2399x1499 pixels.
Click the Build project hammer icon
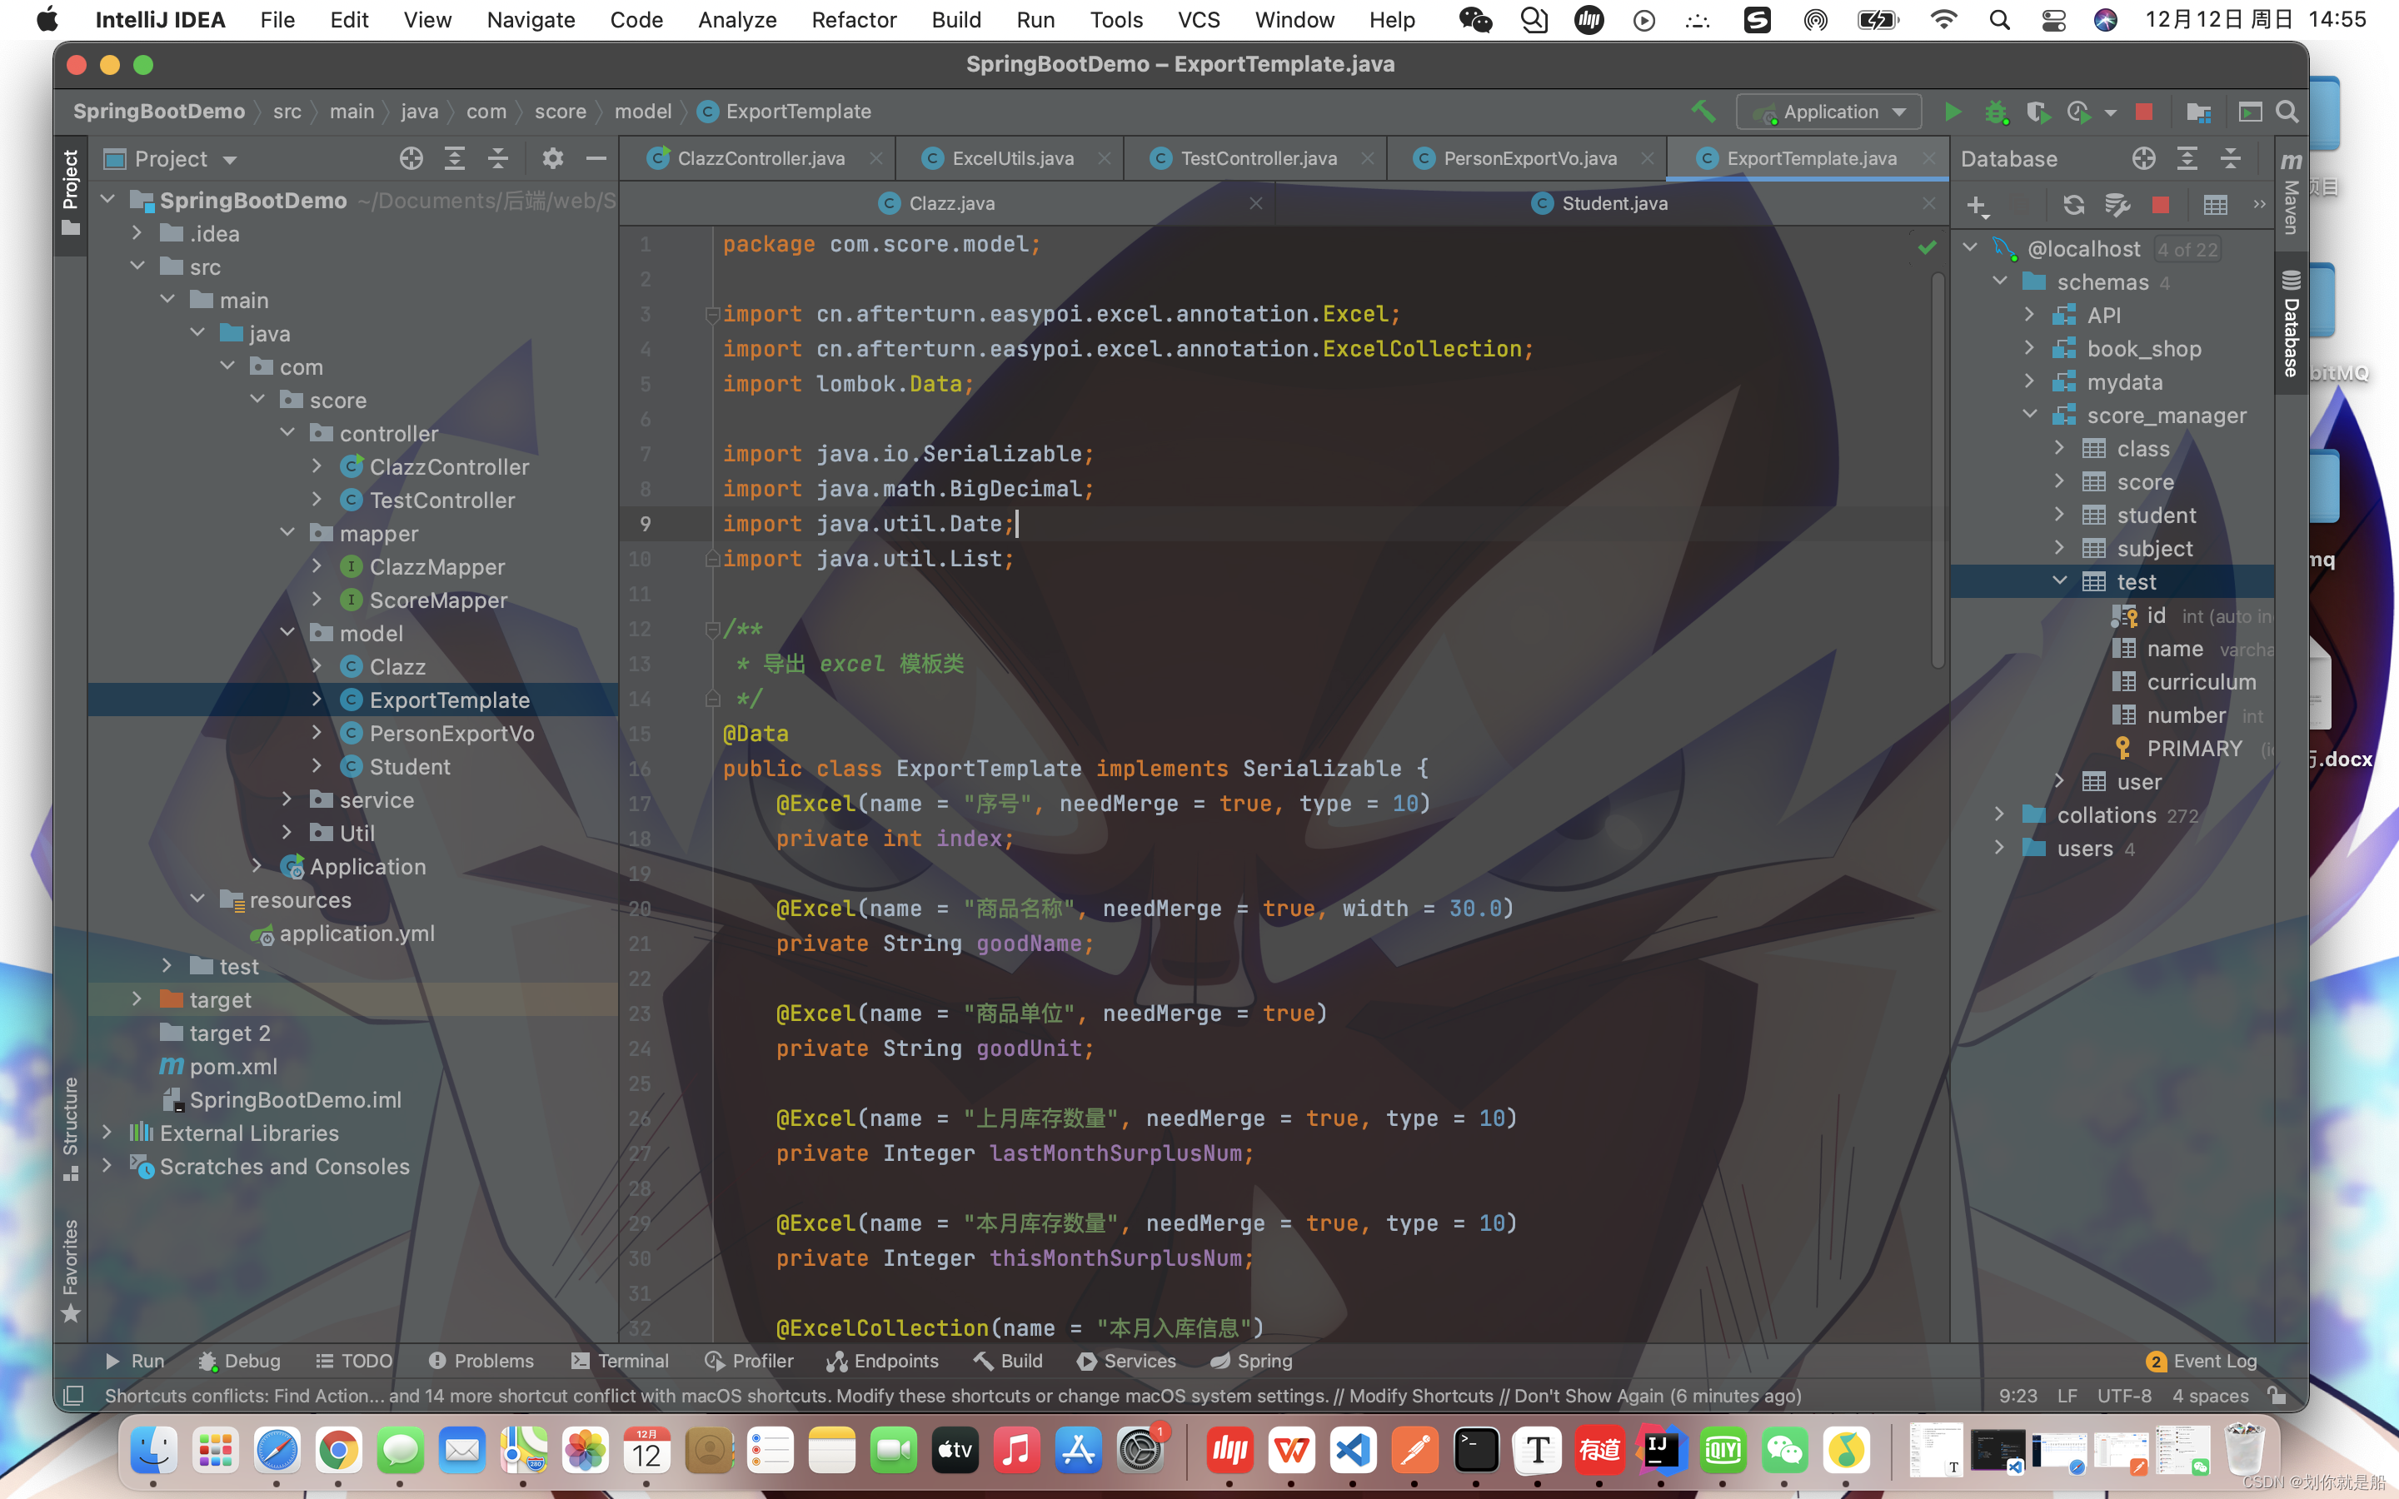1703,112
